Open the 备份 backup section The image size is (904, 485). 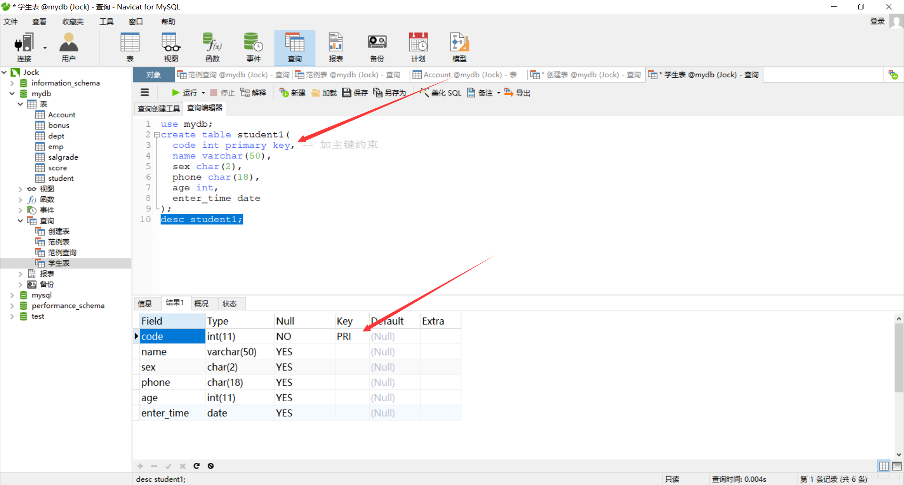[x=377, y=47]
